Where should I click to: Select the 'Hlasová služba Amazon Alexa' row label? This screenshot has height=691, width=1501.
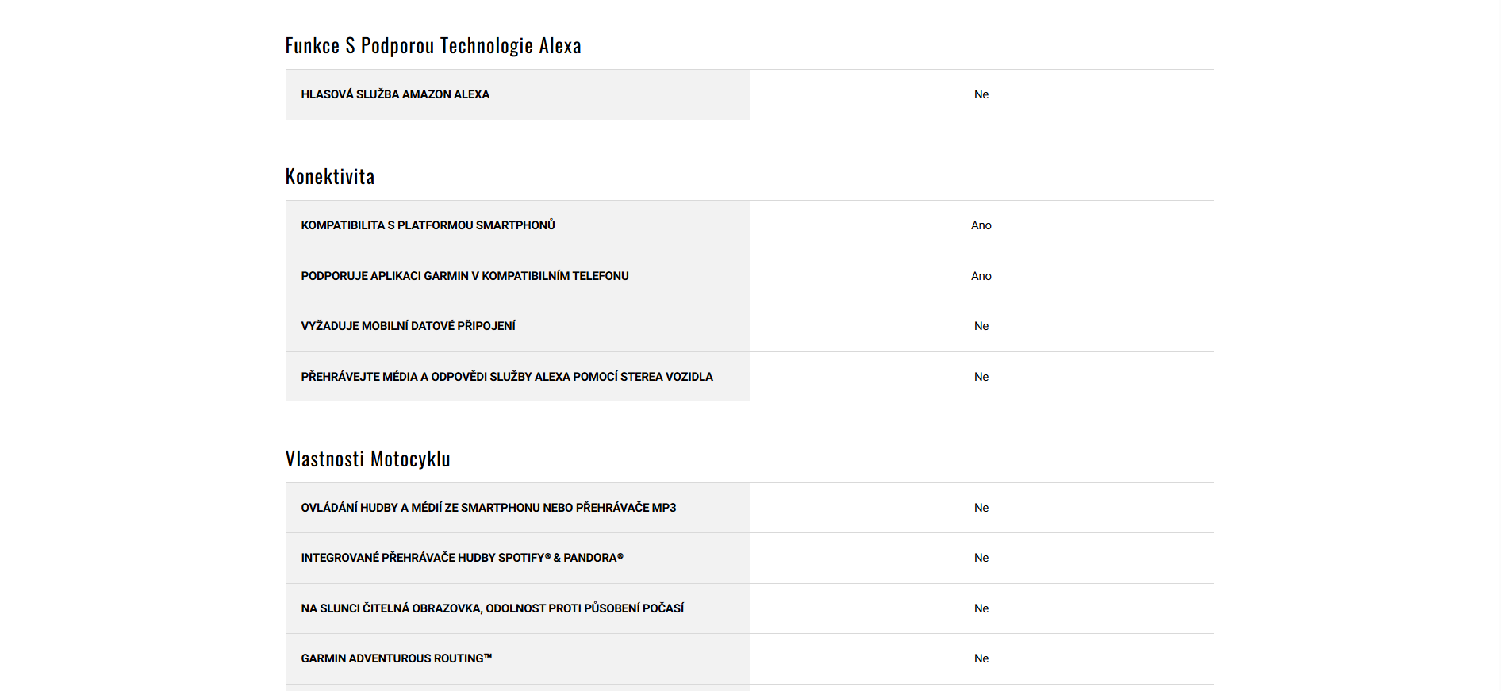click(x=395, y=94)
